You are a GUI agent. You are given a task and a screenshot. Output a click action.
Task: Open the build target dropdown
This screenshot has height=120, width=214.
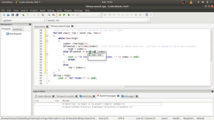[90, 15]
